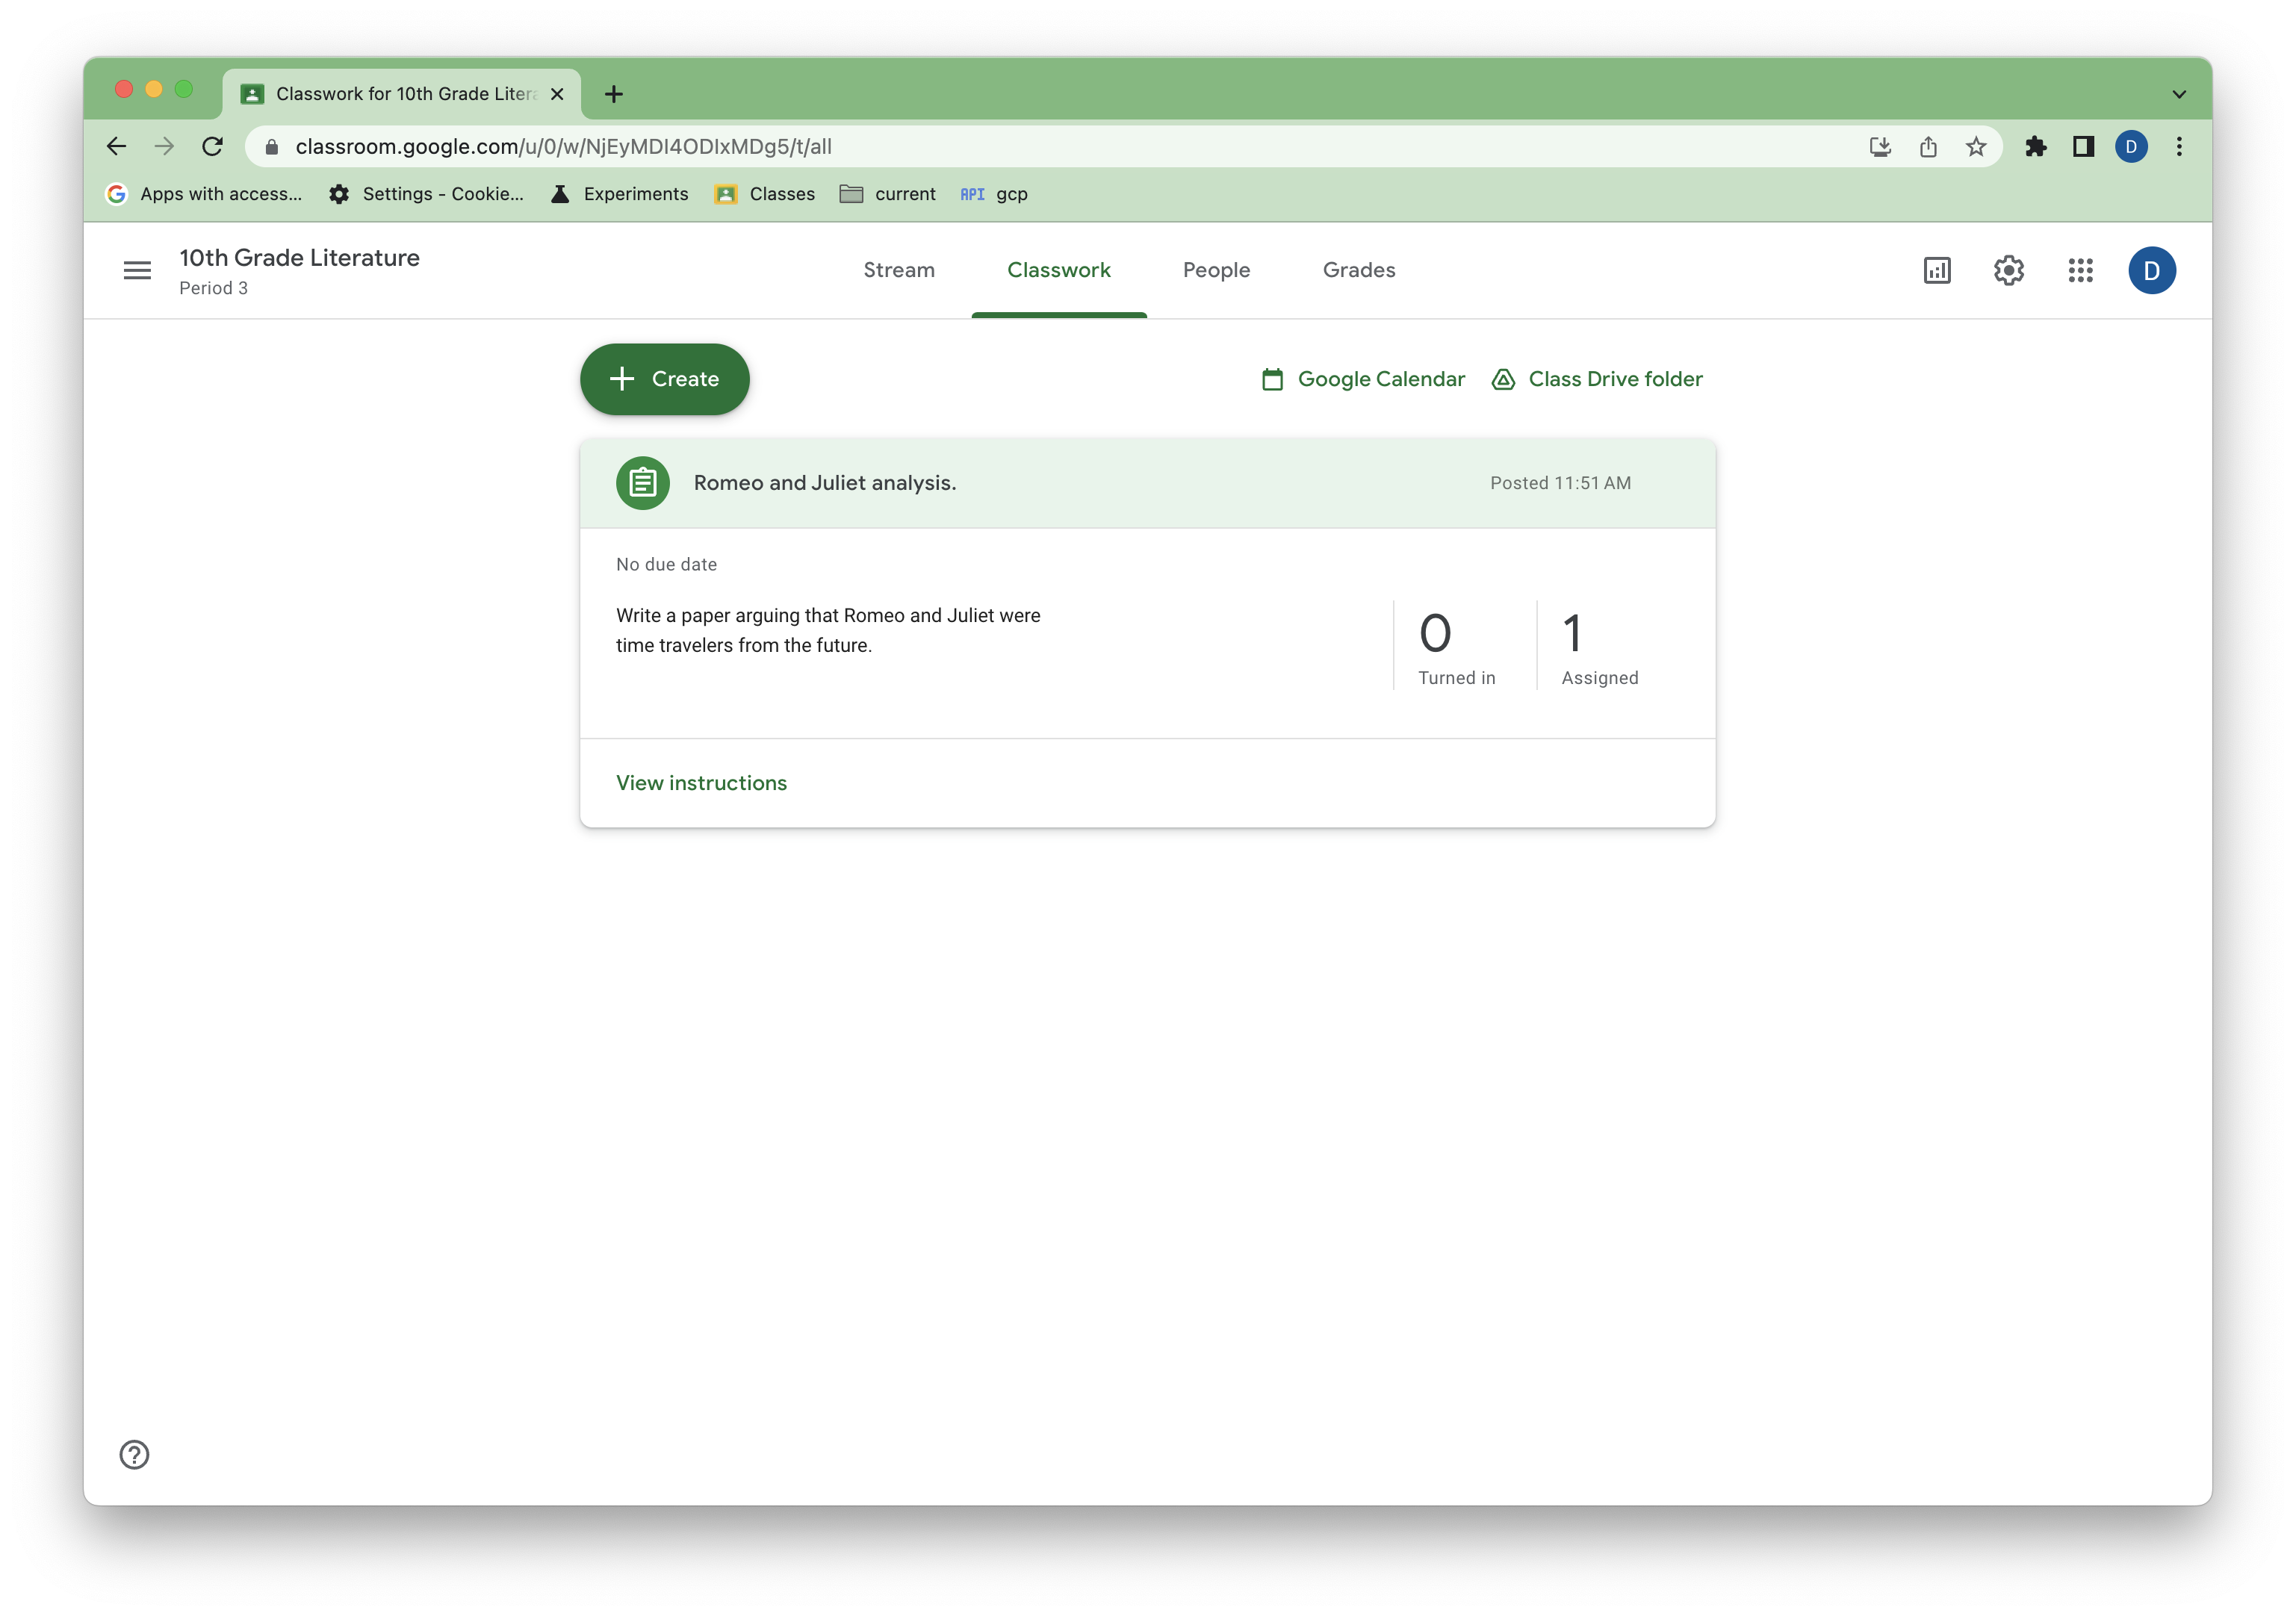Click the help button at bottom left
The image size is (2296, 1616).
[133, 1453]
